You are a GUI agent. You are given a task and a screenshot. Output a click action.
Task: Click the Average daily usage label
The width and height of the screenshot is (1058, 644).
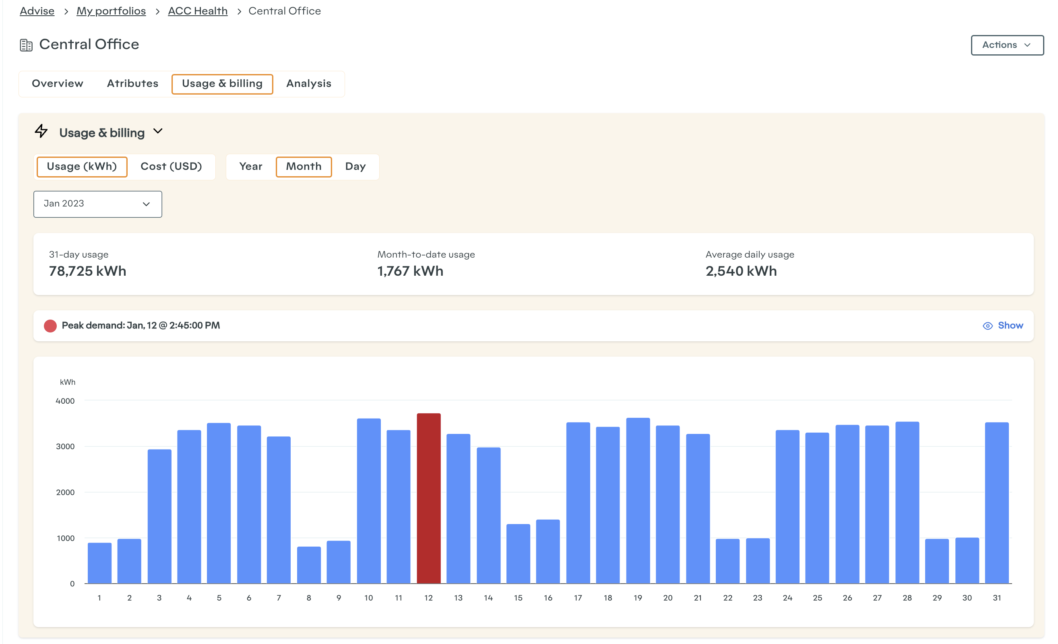(750, 255)
